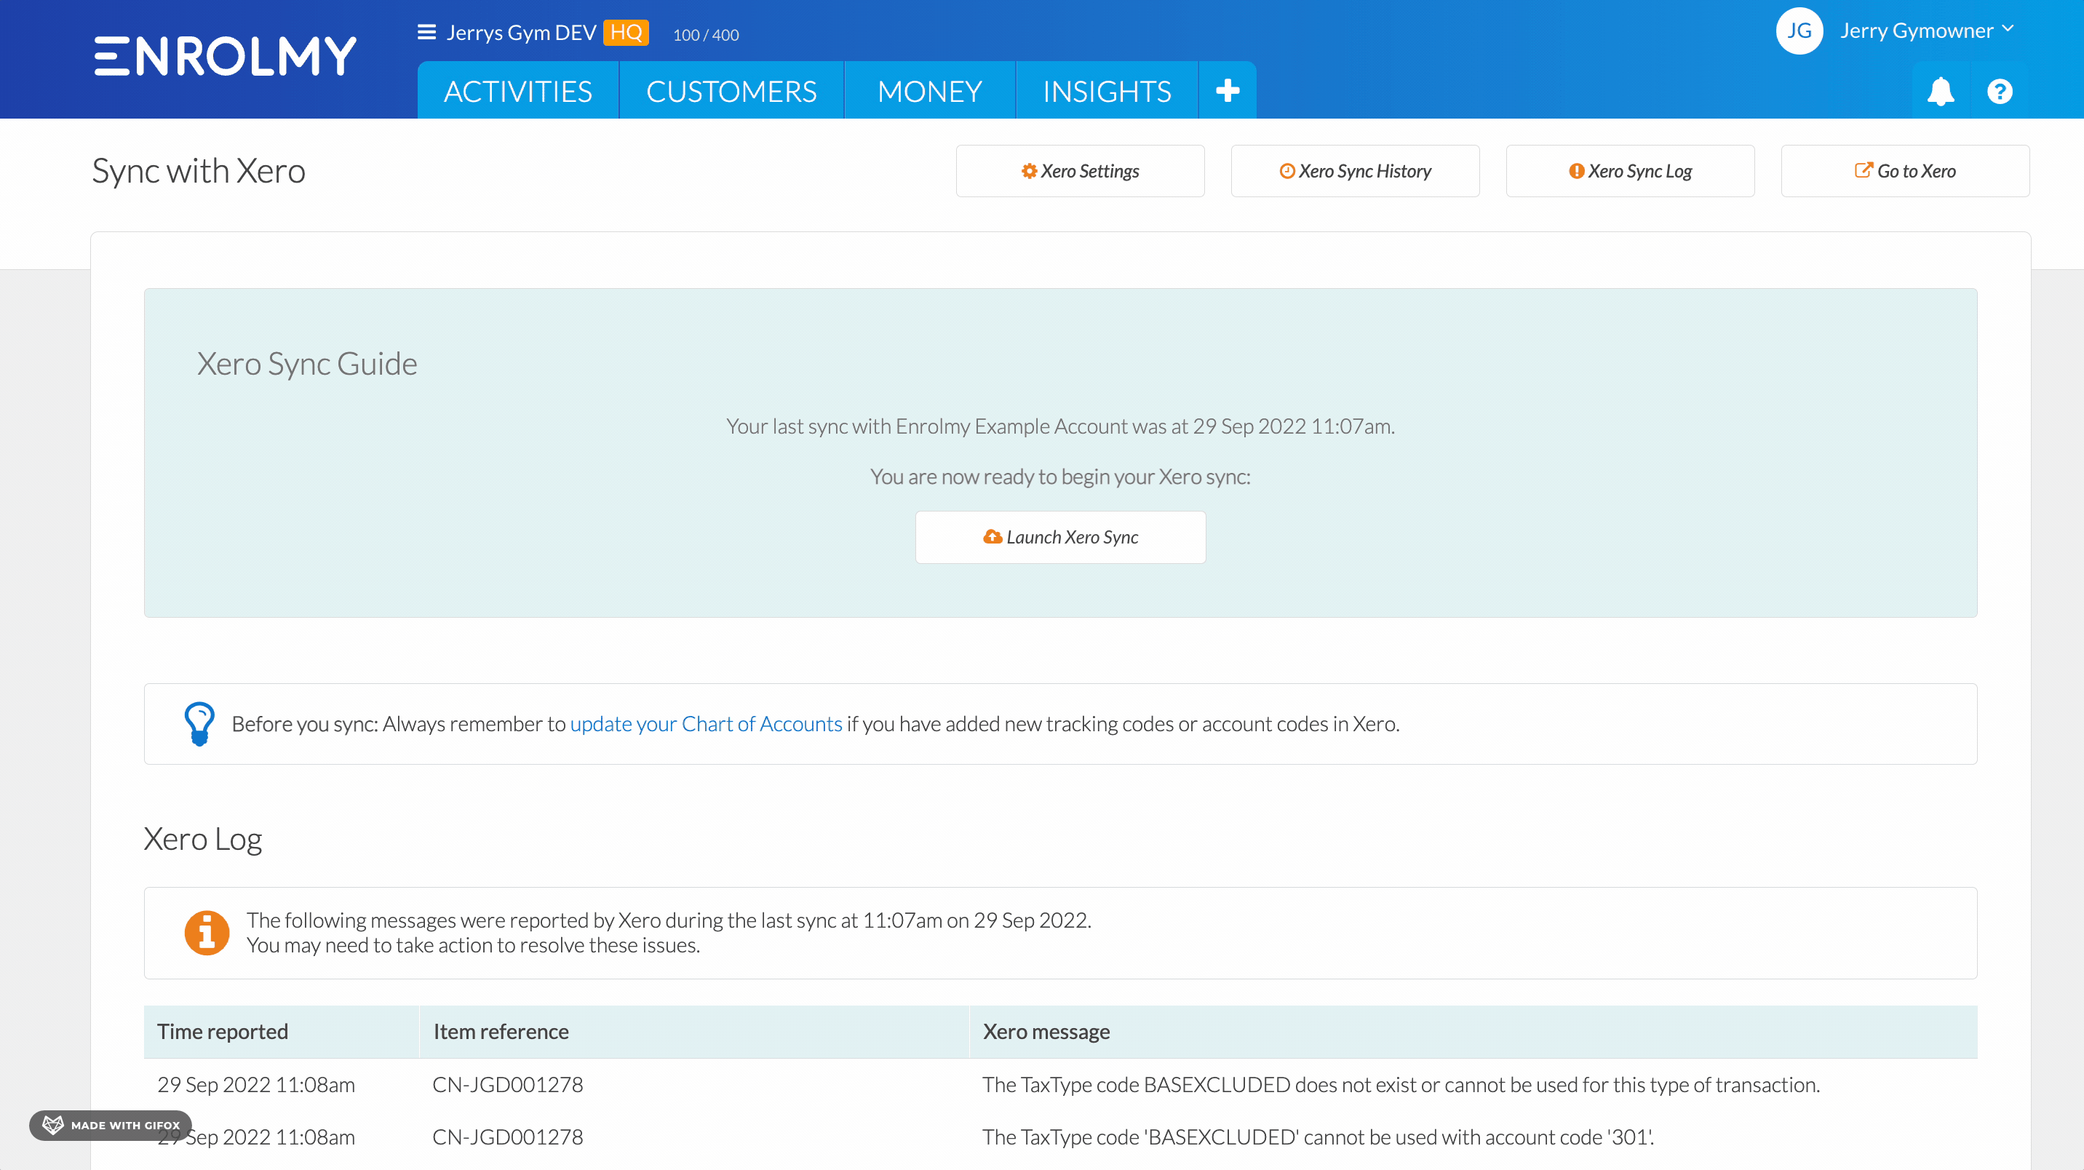
Task: Open the Xero Sync Log
Action: [1630, 171]
